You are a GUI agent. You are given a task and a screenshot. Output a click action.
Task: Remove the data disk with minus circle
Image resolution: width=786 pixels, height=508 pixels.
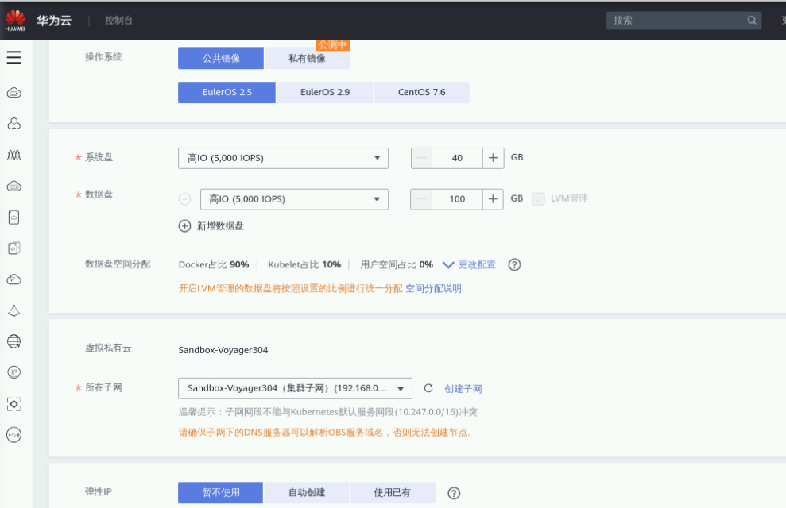[x=184, y=199]
